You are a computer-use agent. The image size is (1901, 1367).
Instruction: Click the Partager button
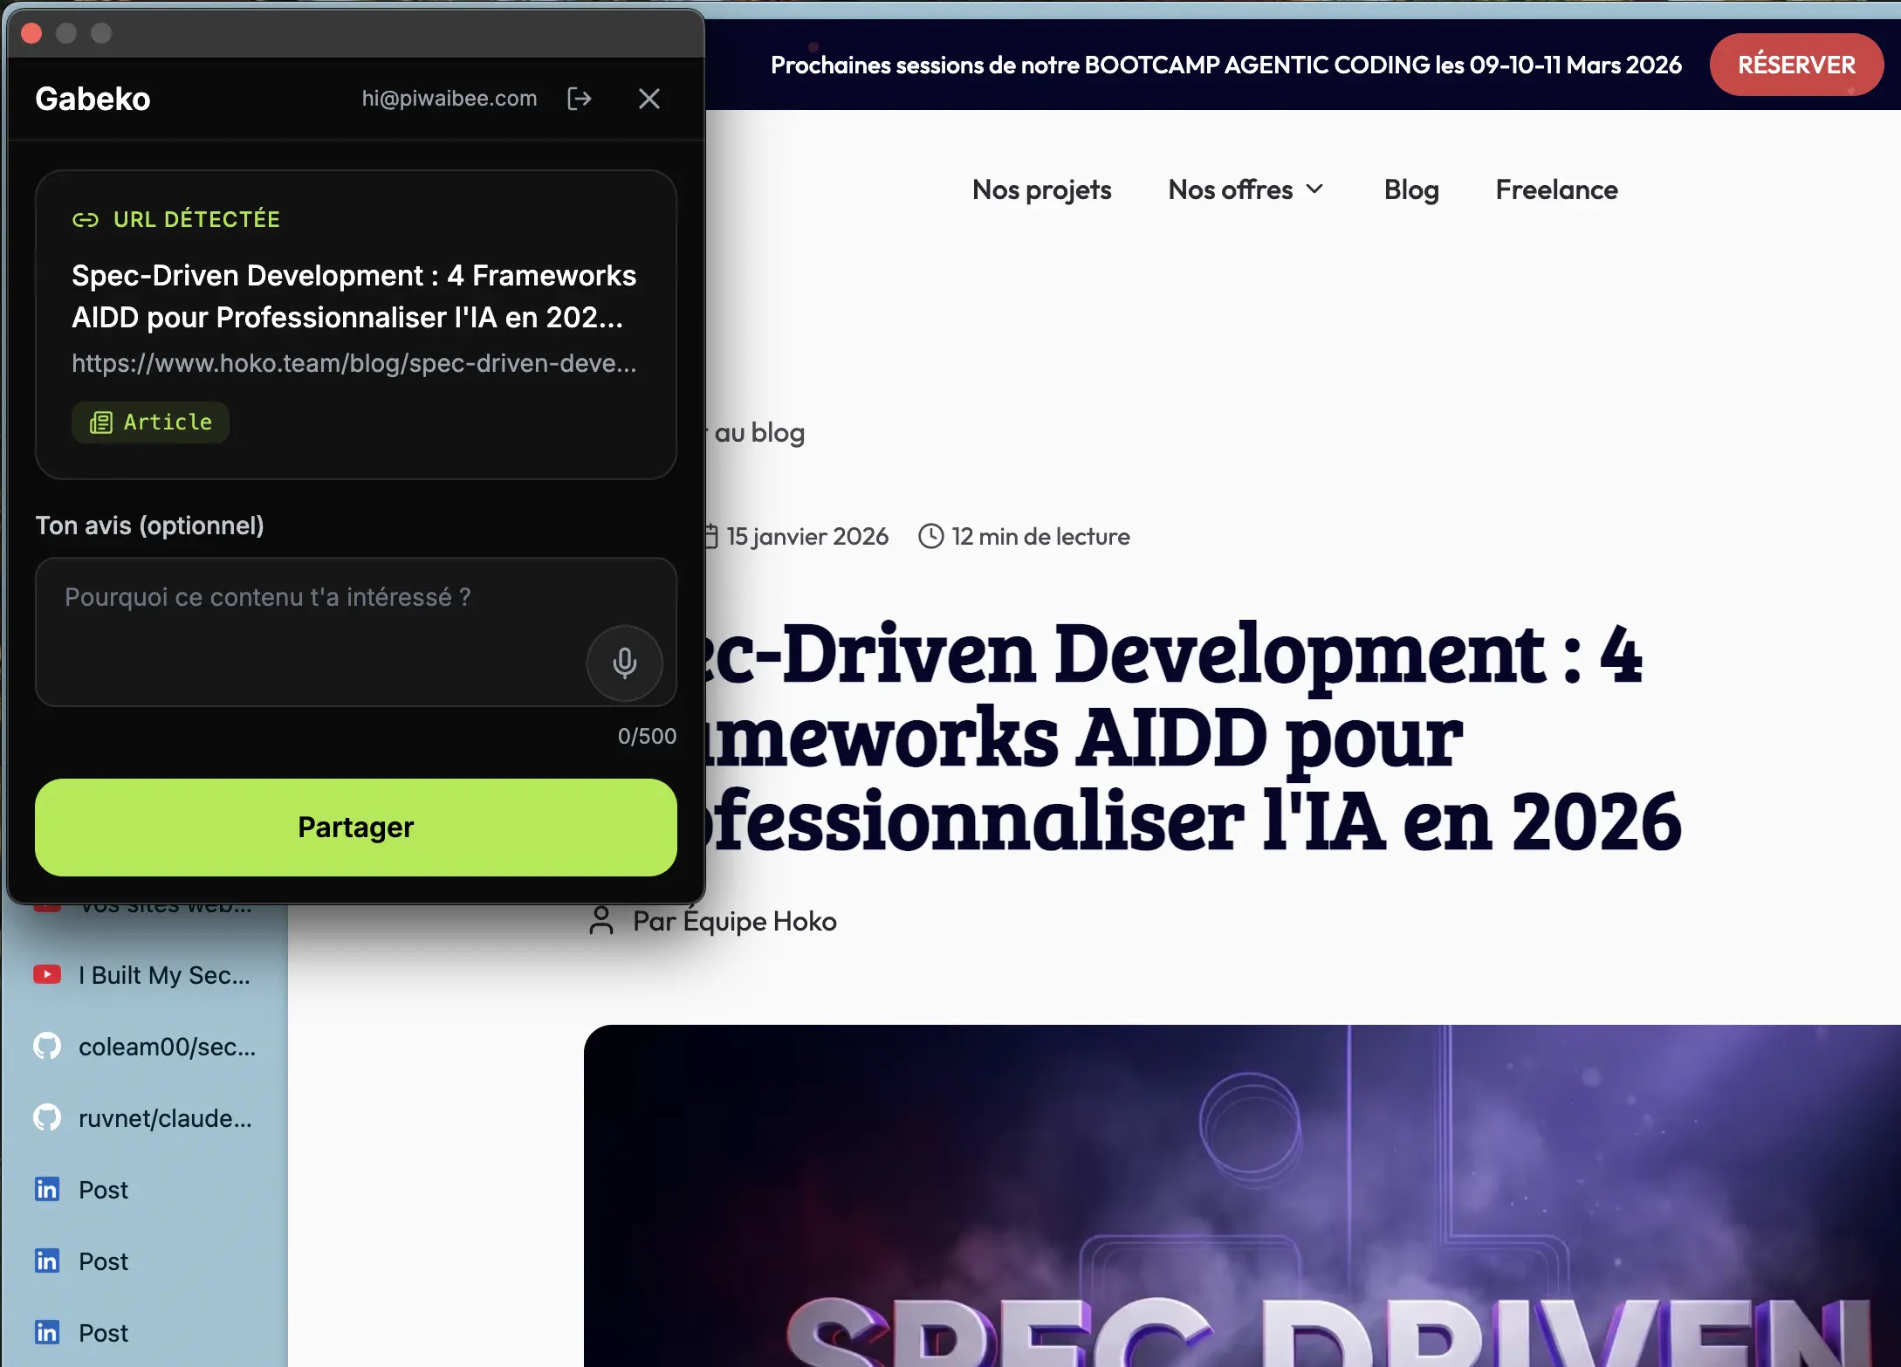355,827
